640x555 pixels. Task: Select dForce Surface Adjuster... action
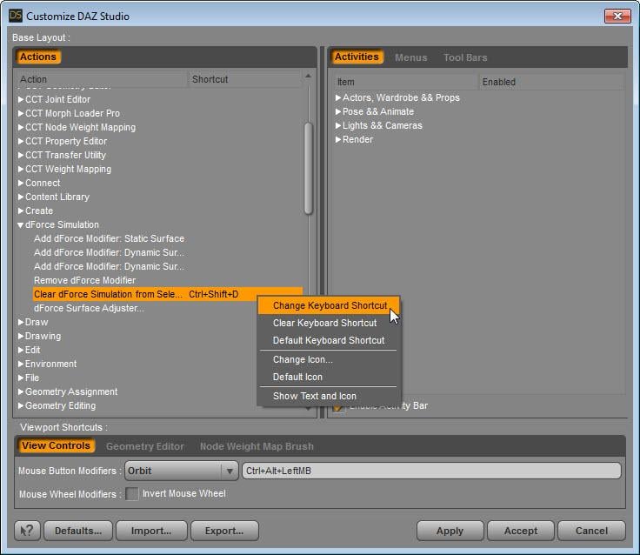(89, 308)
